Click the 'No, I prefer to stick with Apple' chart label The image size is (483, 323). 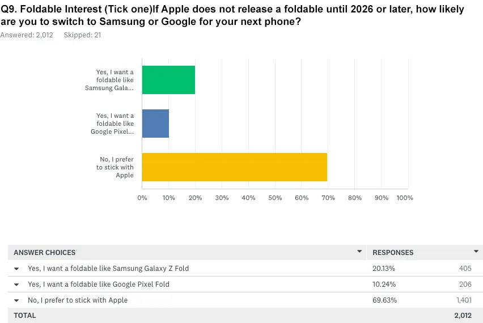coord(115,167)
